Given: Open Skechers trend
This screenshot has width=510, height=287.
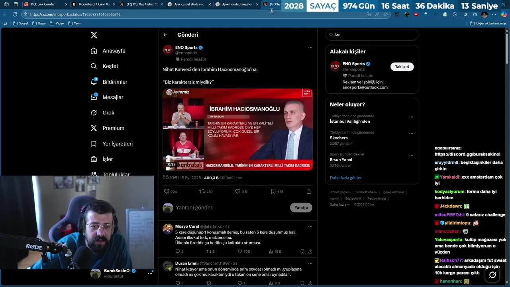Looking at the screenshot, I should point(339,138).
